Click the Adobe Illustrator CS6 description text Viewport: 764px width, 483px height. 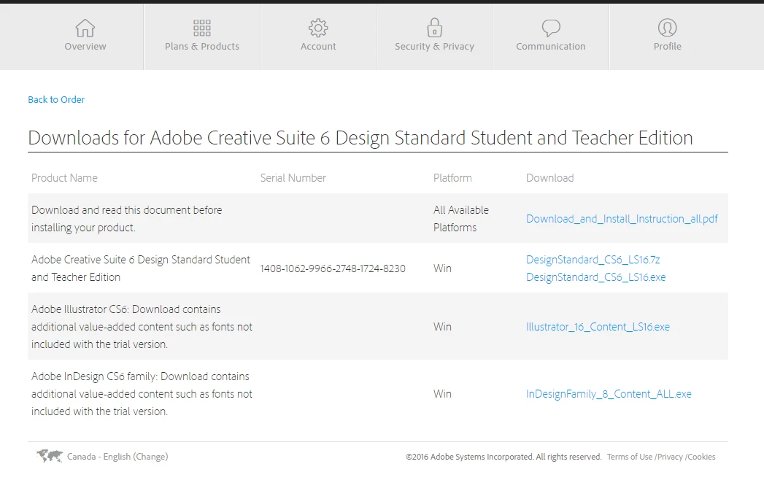click(x=142, y=327)
